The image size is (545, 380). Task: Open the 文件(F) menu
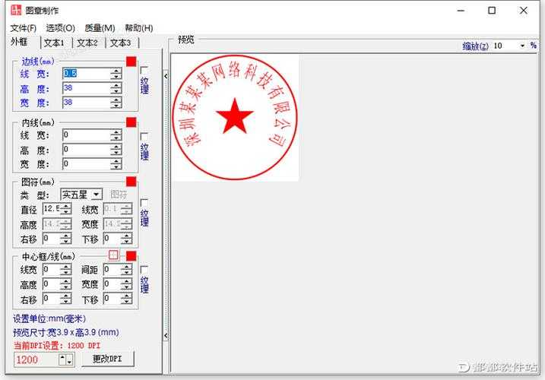23,28
